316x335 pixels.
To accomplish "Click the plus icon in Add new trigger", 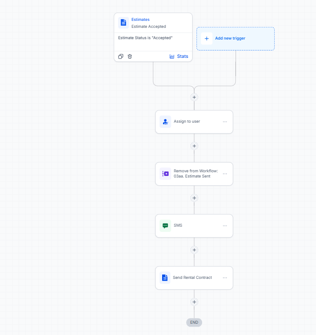I will [206, 38].
